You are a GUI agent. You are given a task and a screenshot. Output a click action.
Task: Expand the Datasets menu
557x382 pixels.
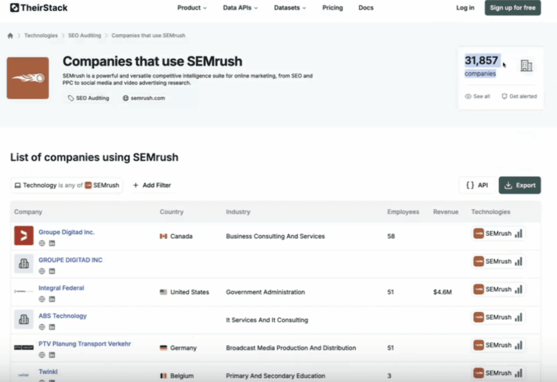pyautogui.click(x=289, y=8)
